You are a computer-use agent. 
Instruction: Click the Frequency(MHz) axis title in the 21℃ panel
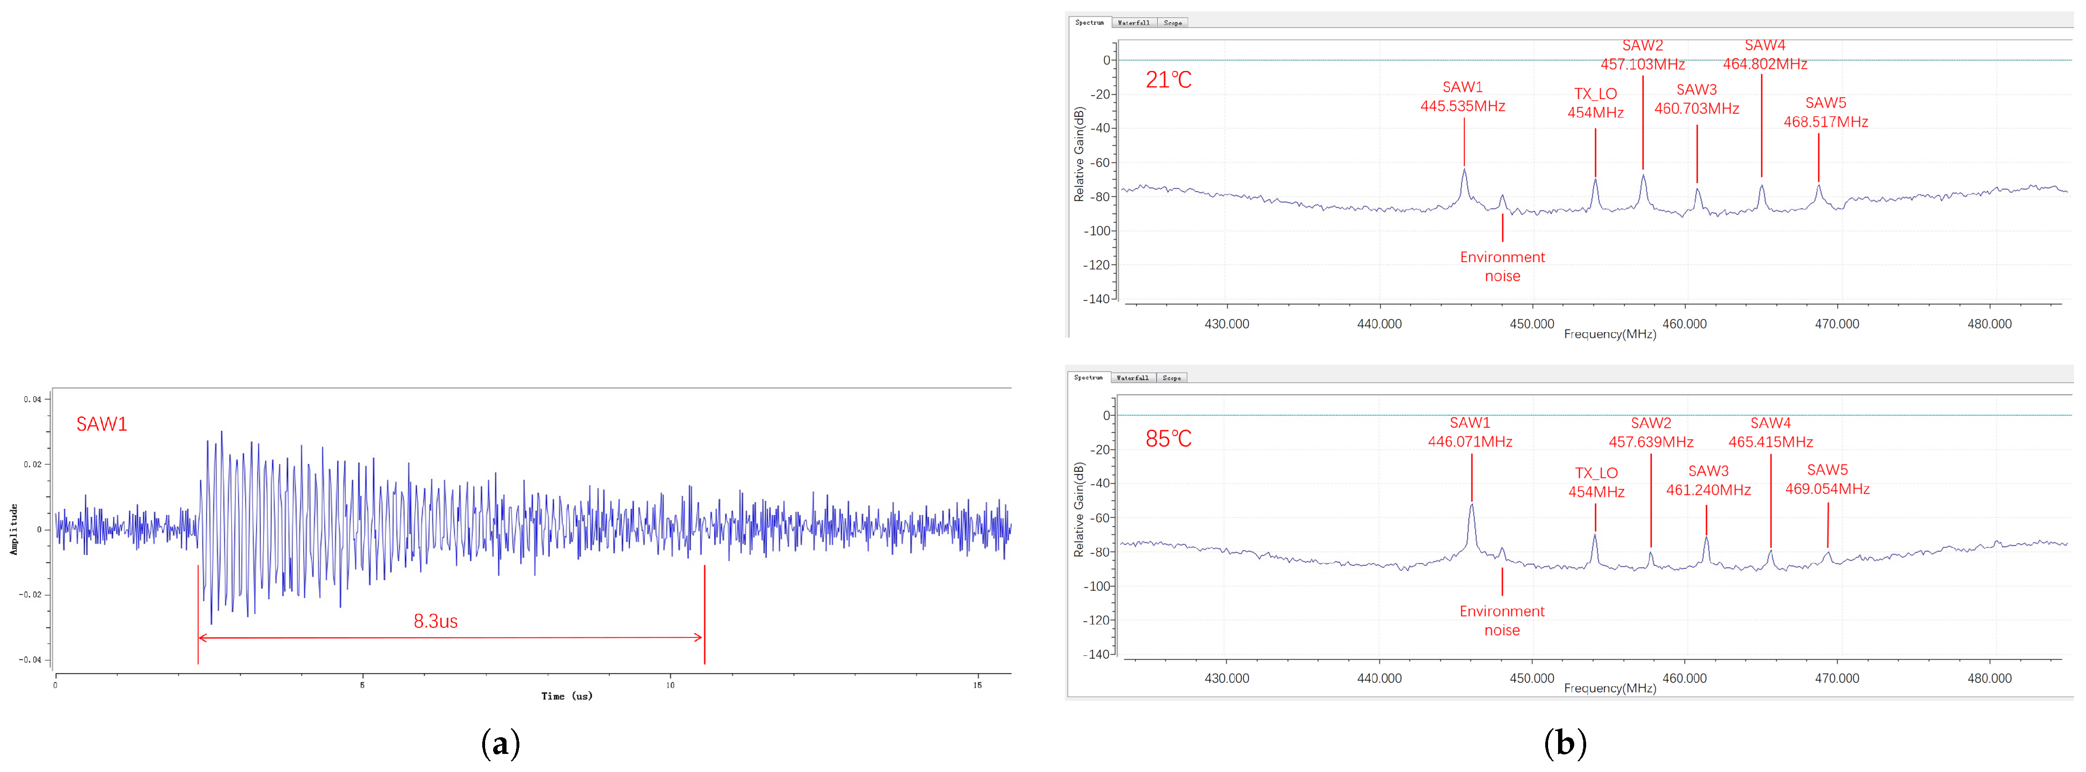pos(1610,334)
